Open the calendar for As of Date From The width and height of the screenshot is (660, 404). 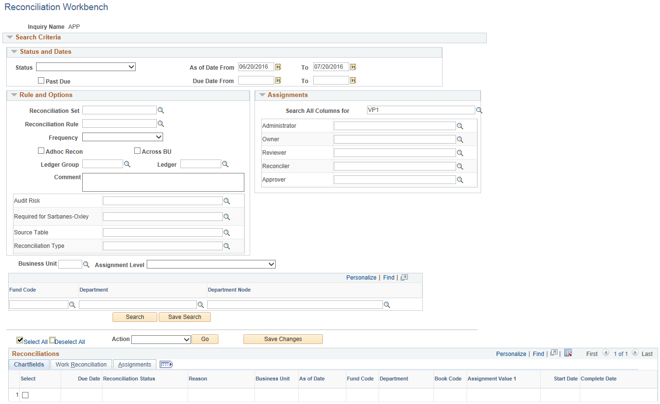point(278,67)
